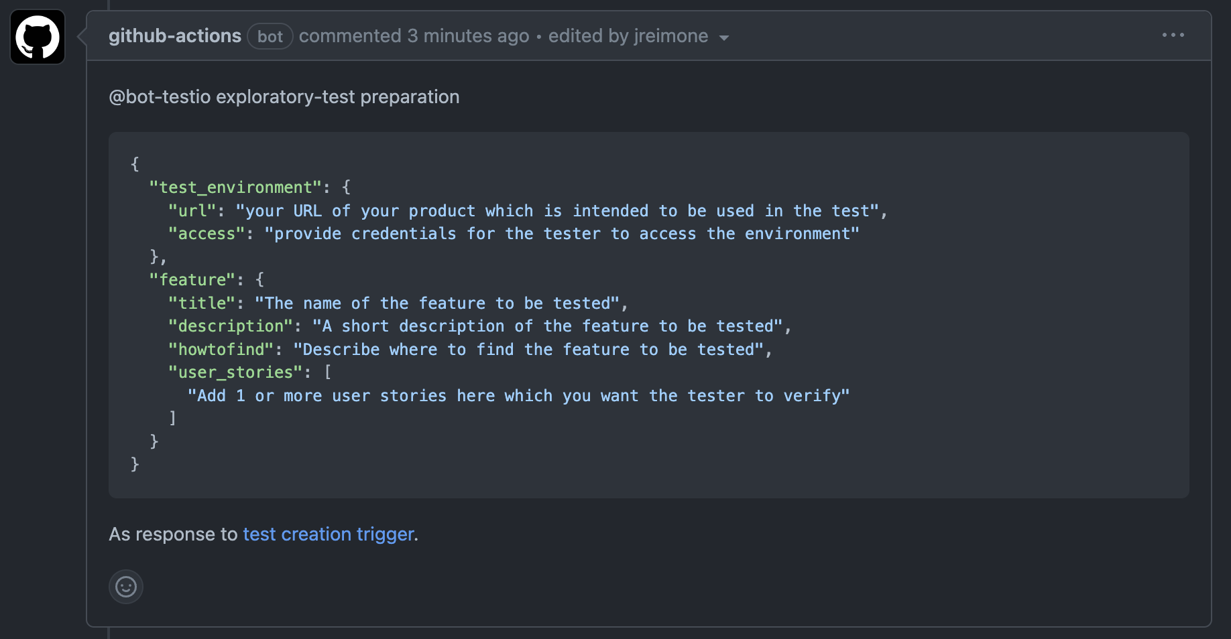Follow the "test creation trigger" link
This screenshot has width=1231, height=639.
point(328,534)
